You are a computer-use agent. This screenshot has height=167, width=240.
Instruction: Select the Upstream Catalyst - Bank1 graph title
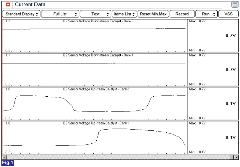coord(96,123)
